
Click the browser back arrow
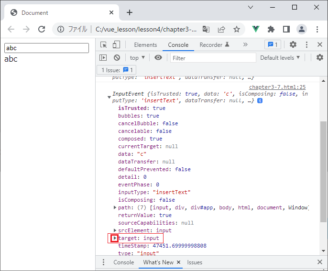click(11, 29)
